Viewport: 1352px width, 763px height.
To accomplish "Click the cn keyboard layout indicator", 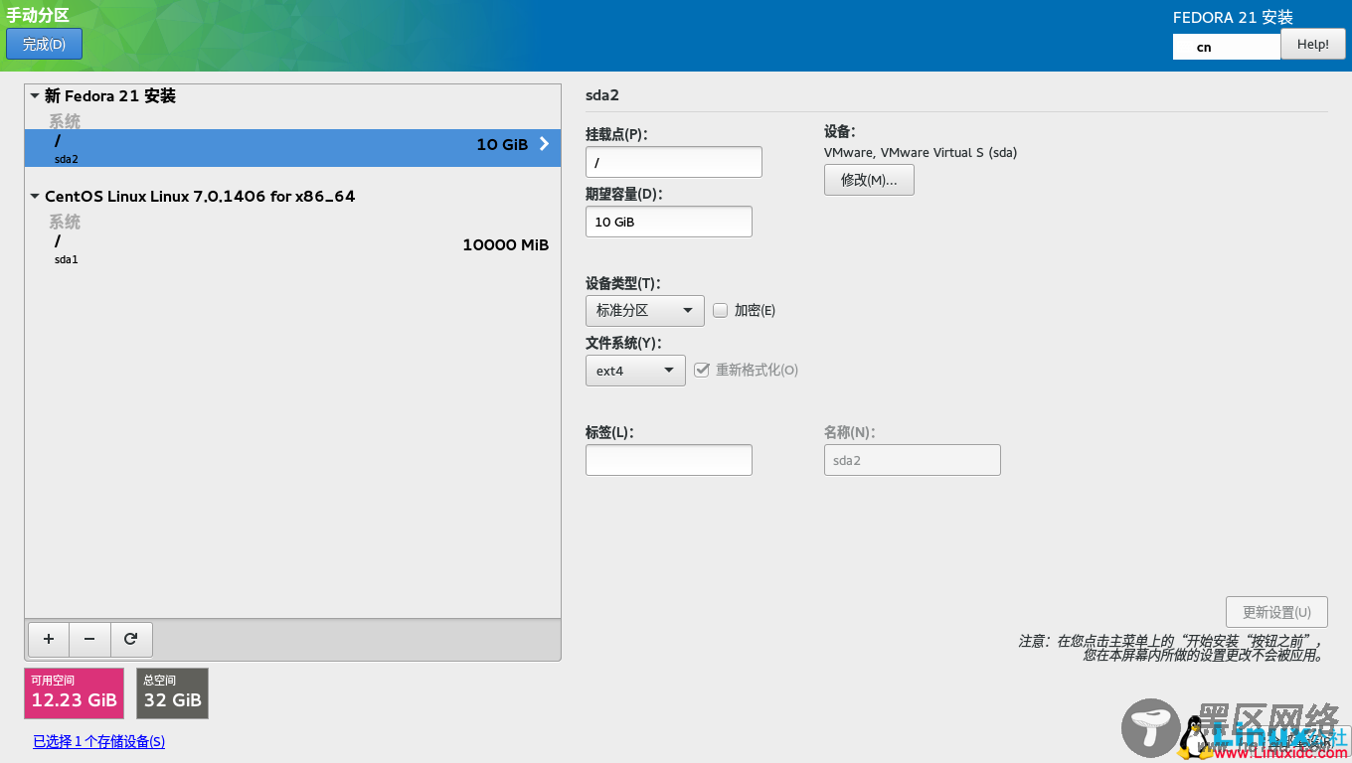I will coord(1226,47).
